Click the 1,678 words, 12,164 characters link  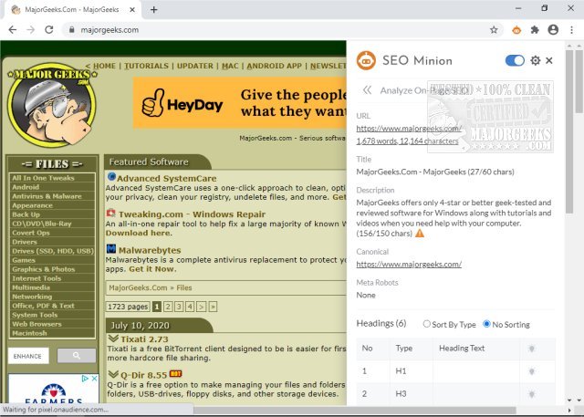coord(408,141)
